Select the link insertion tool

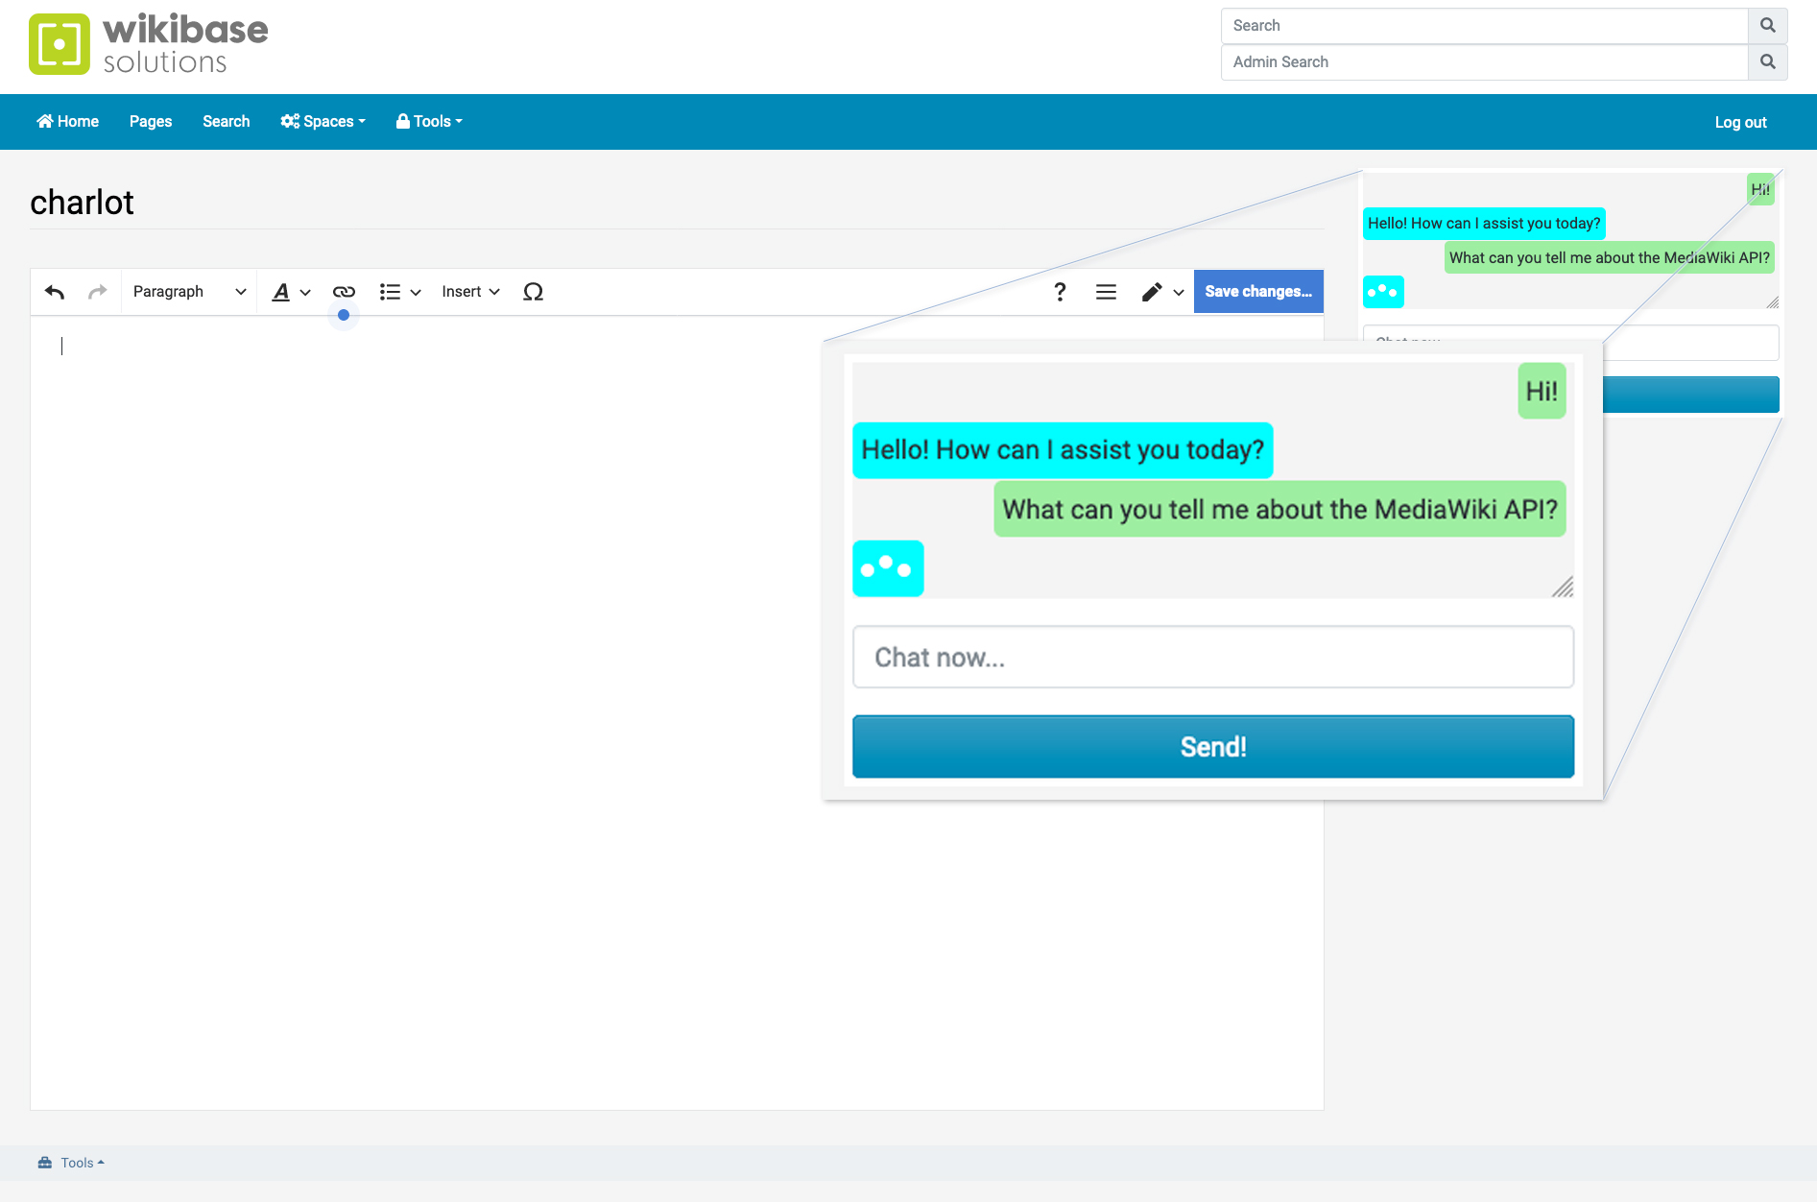pyautogui.click(x=343, y=291)
